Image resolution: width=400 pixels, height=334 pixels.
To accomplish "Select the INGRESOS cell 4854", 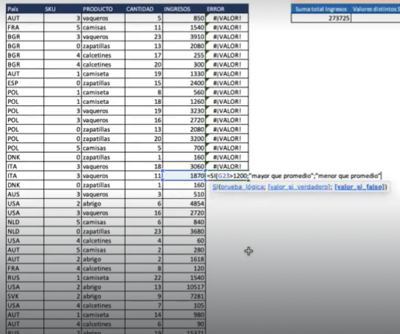I will [184, 204].
